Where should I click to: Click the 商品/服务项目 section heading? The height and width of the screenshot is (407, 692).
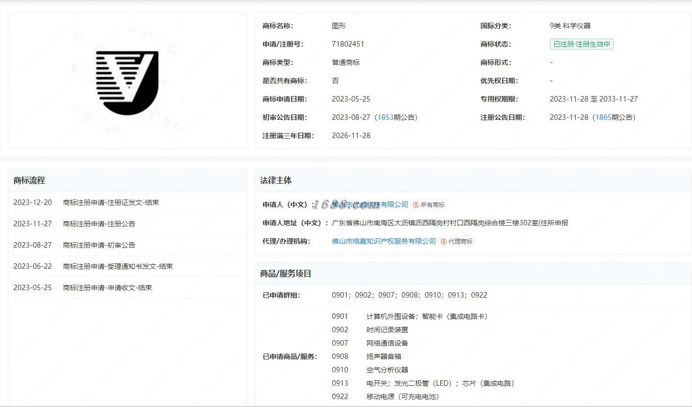[286, 274]
